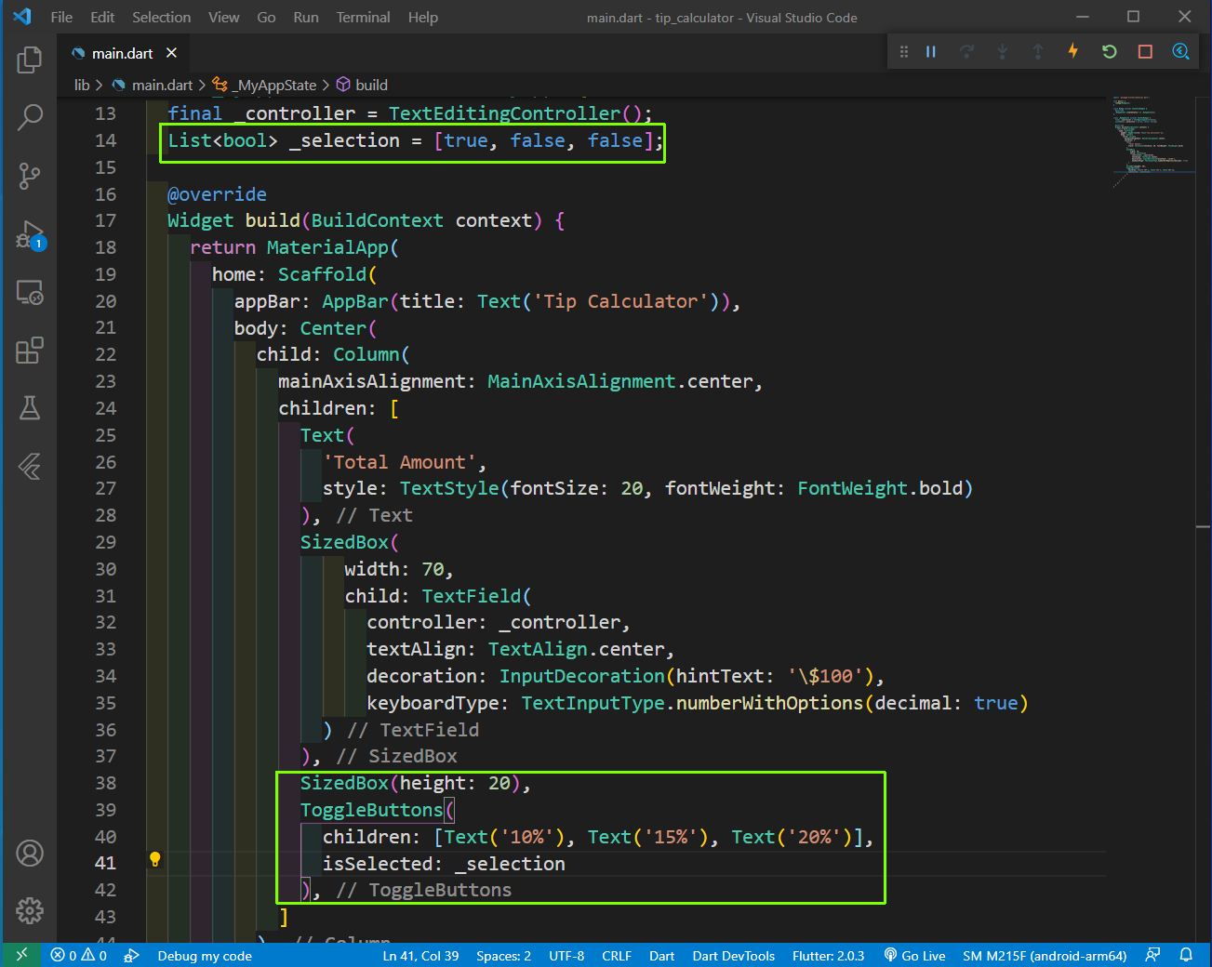
Task: Open remote window indicator in status bar
Action: 21,955
